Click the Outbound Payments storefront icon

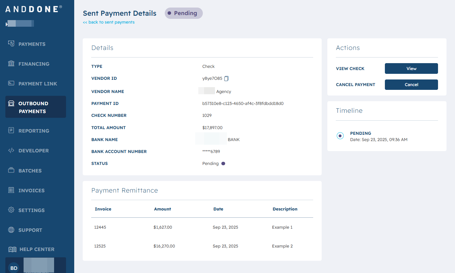click(11, 103)
